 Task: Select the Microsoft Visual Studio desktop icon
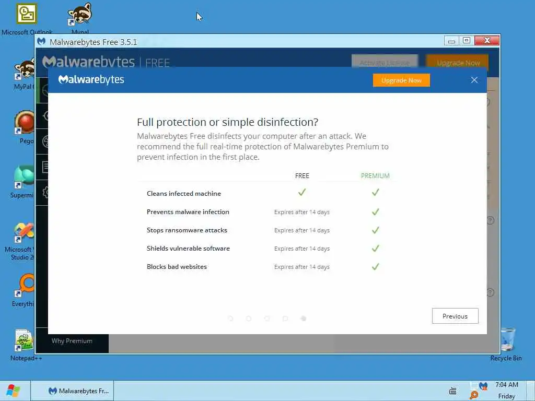coord(24,232)
